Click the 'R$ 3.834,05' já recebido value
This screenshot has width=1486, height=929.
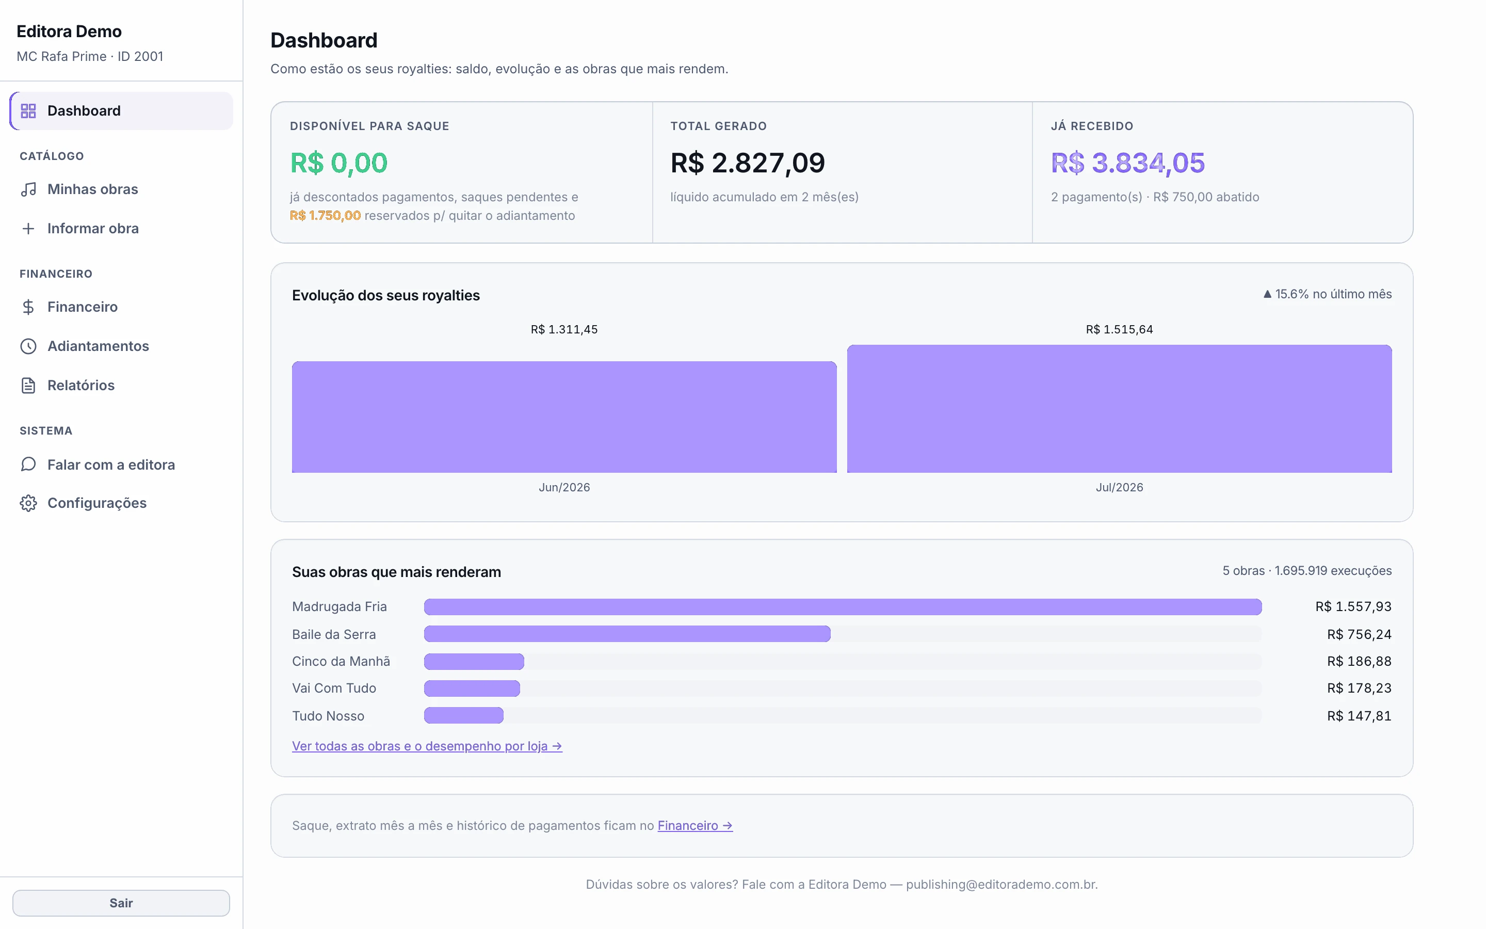[x=1127, y=163]
